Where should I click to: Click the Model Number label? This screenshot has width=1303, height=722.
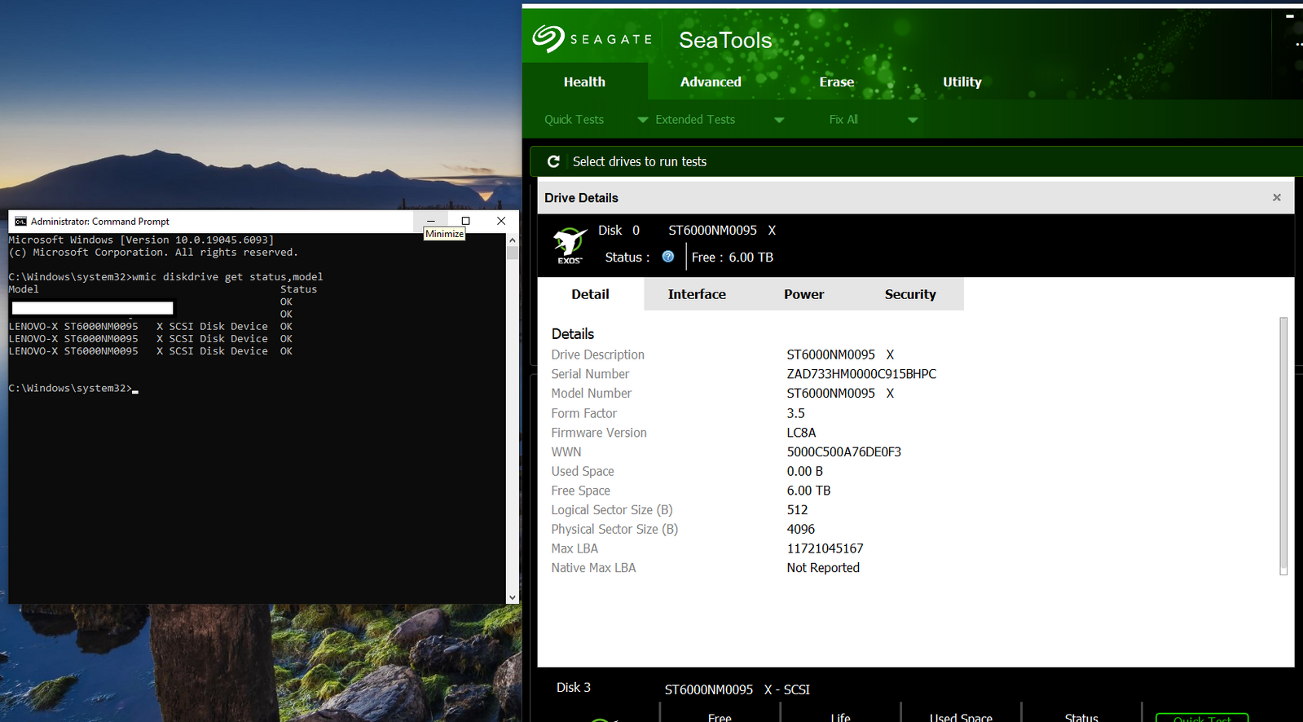pyautogui.click(x=591, y=393)
